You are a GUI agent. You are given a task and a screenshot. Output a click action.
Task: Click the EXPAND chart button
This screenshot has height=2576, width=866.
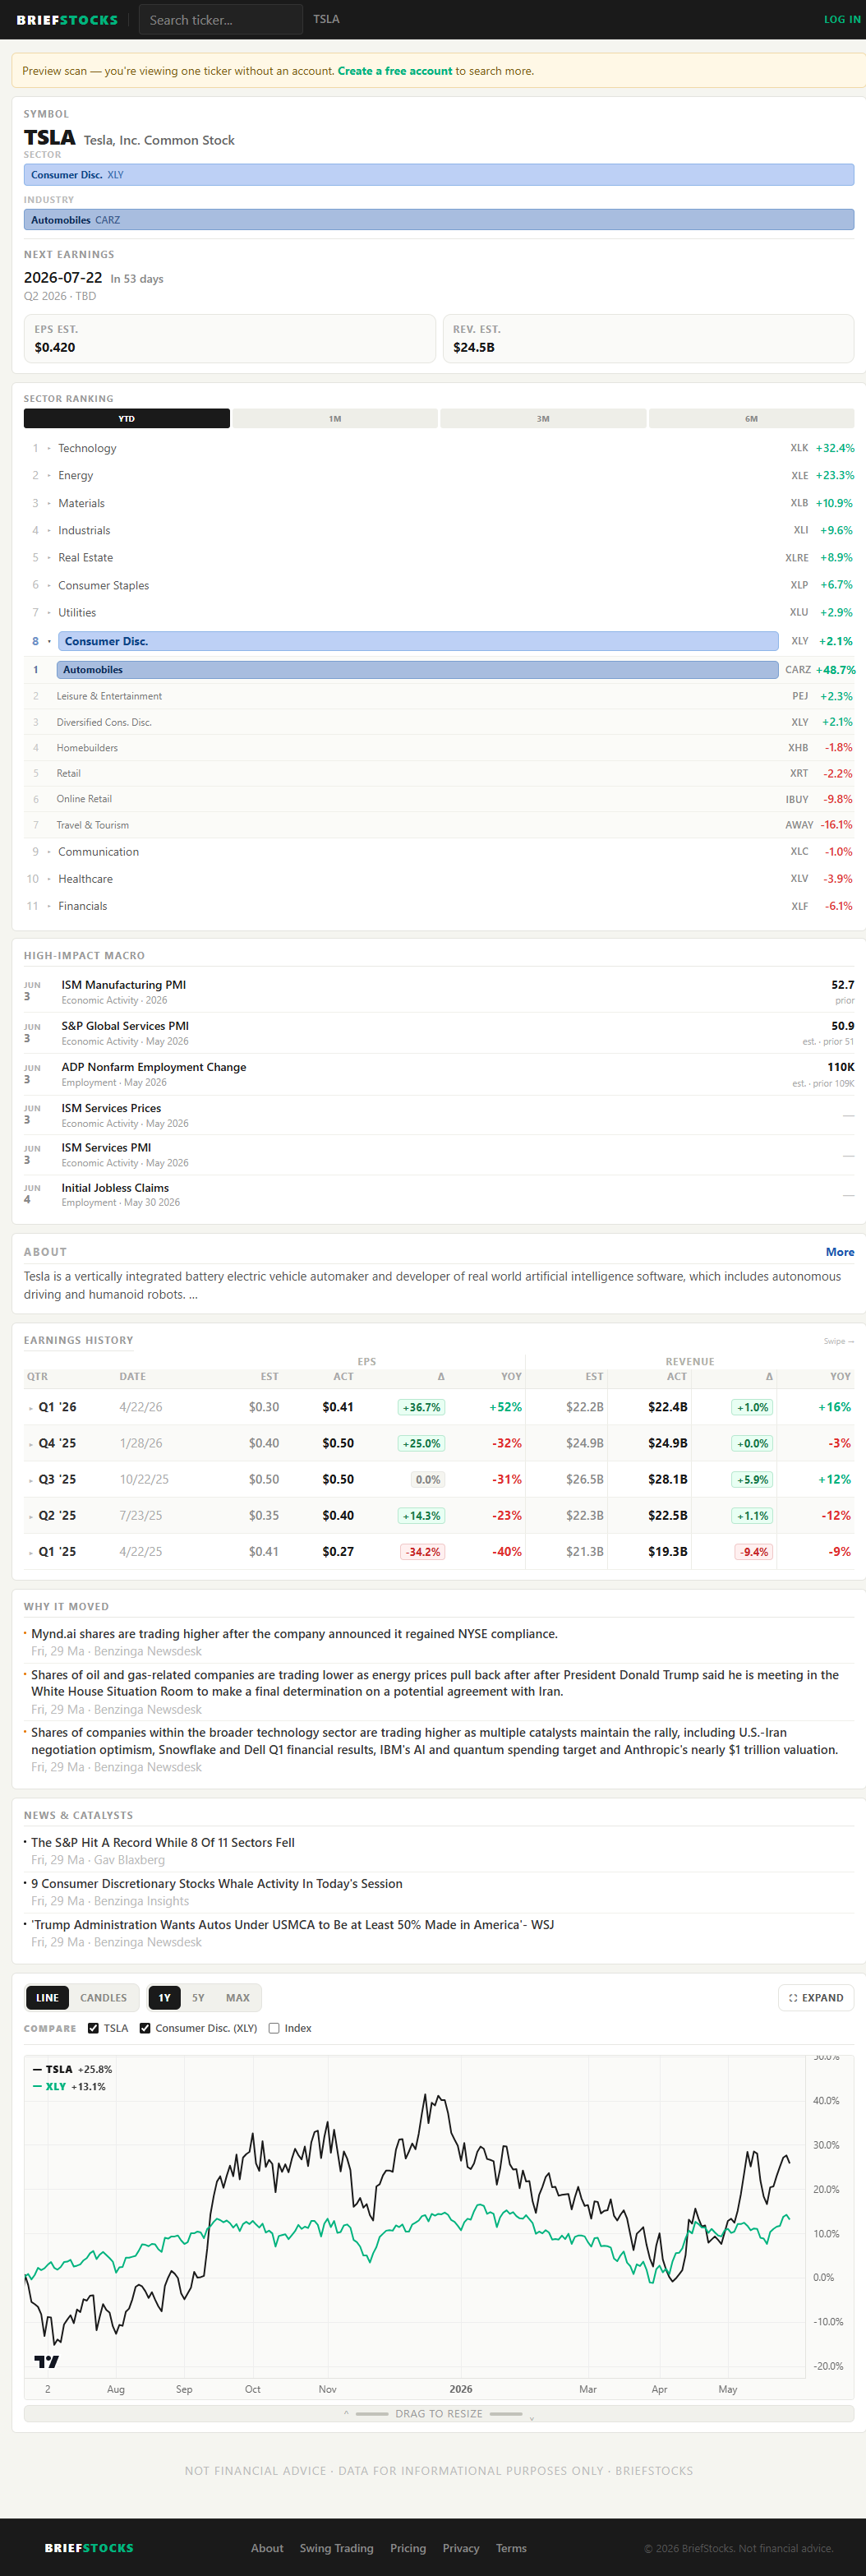pos(816,1997)
